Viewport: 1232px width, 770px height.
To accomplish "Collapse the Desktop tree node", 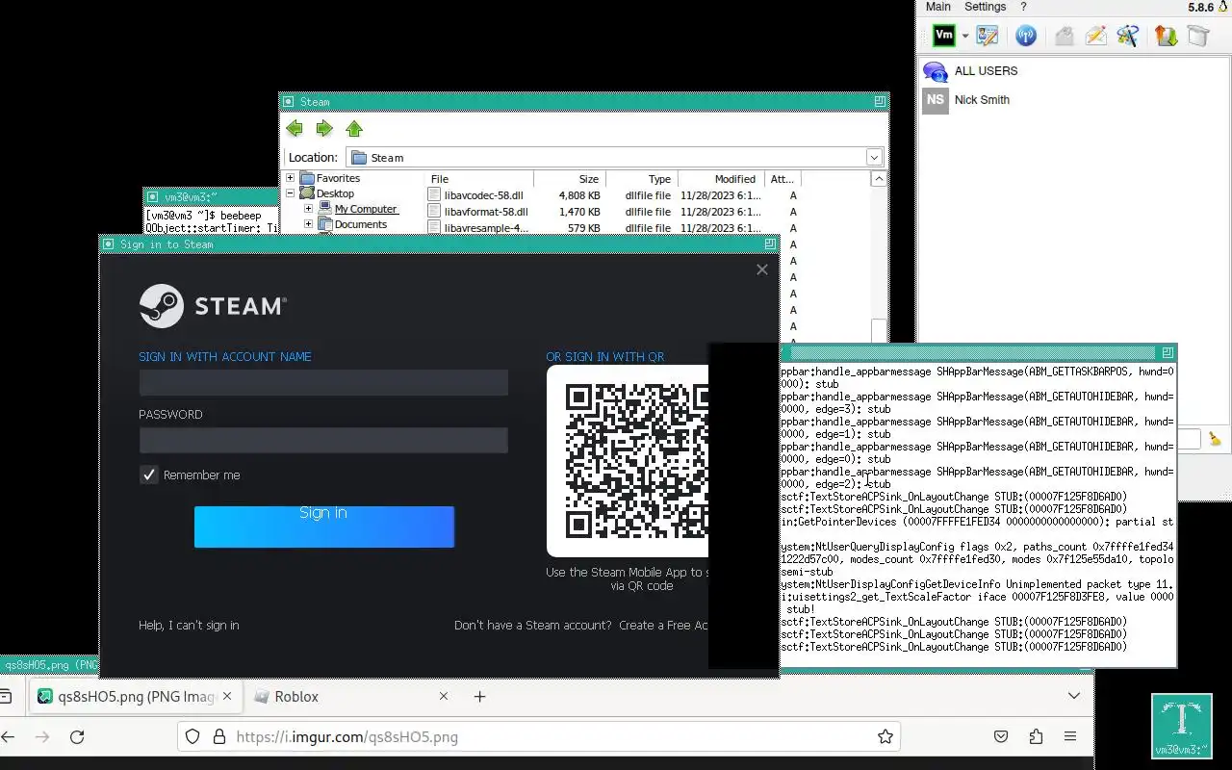I will point(291,193).
